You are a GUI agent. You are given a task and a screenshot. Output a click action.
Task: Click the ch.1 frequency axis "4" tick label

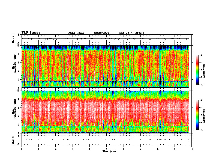tap(19, 71)
